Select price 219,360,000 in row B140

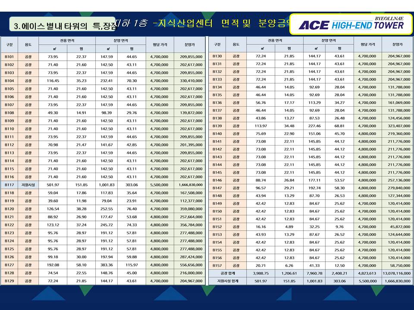tap(399, 133)
